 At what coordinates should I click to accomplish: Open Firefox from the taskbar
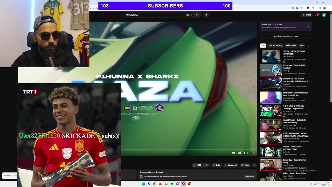pos(160,184)
